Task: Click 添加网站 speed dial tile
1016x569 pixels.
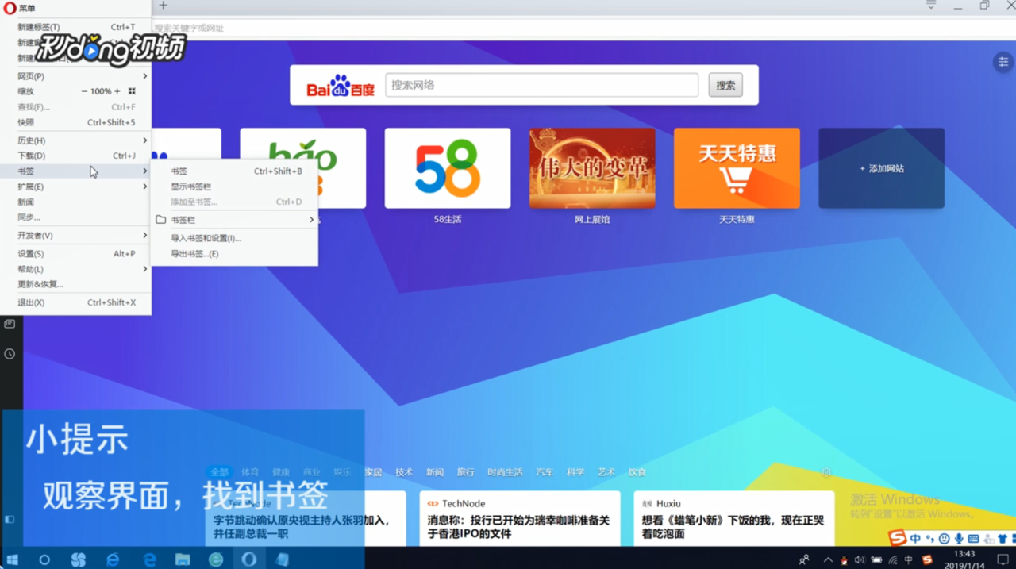Action: (x=881, y=168)
